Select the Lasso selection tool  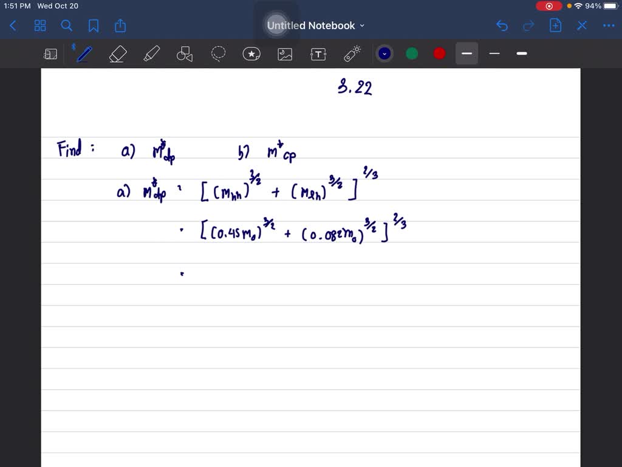(218, 54)
